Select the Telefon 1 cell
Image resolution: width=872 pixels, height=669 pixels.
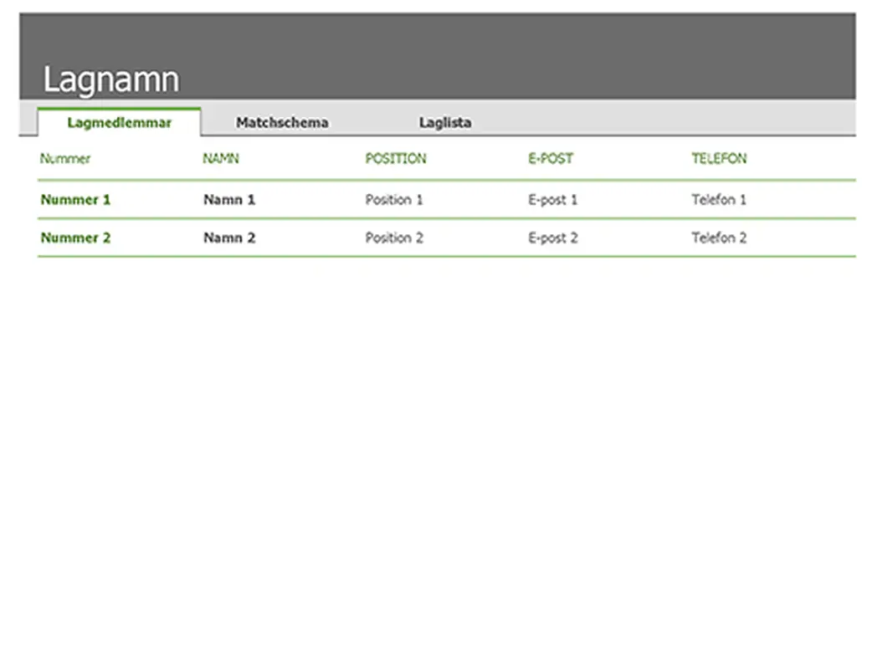pos(718,200)
